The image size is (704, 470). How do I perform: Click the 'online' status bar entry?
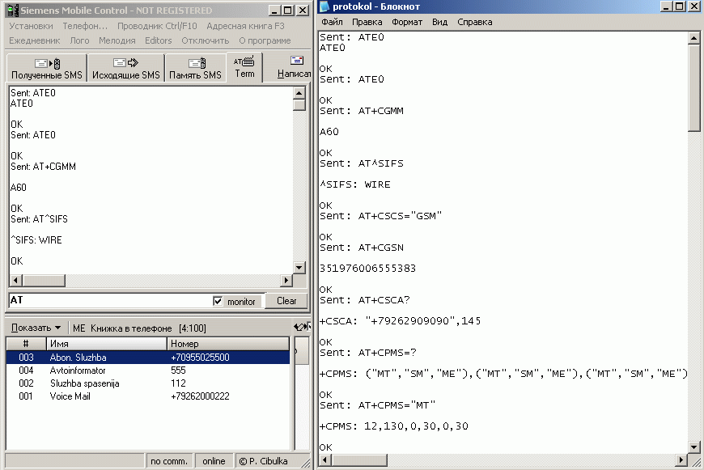tap(214, 461)
